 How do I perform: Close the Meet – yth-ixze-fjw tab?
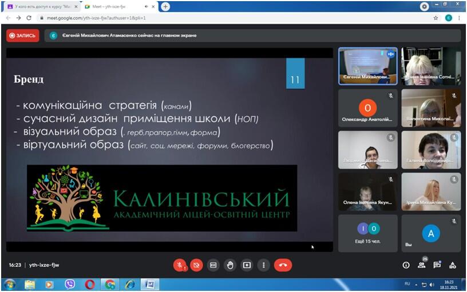click(153, 6)
